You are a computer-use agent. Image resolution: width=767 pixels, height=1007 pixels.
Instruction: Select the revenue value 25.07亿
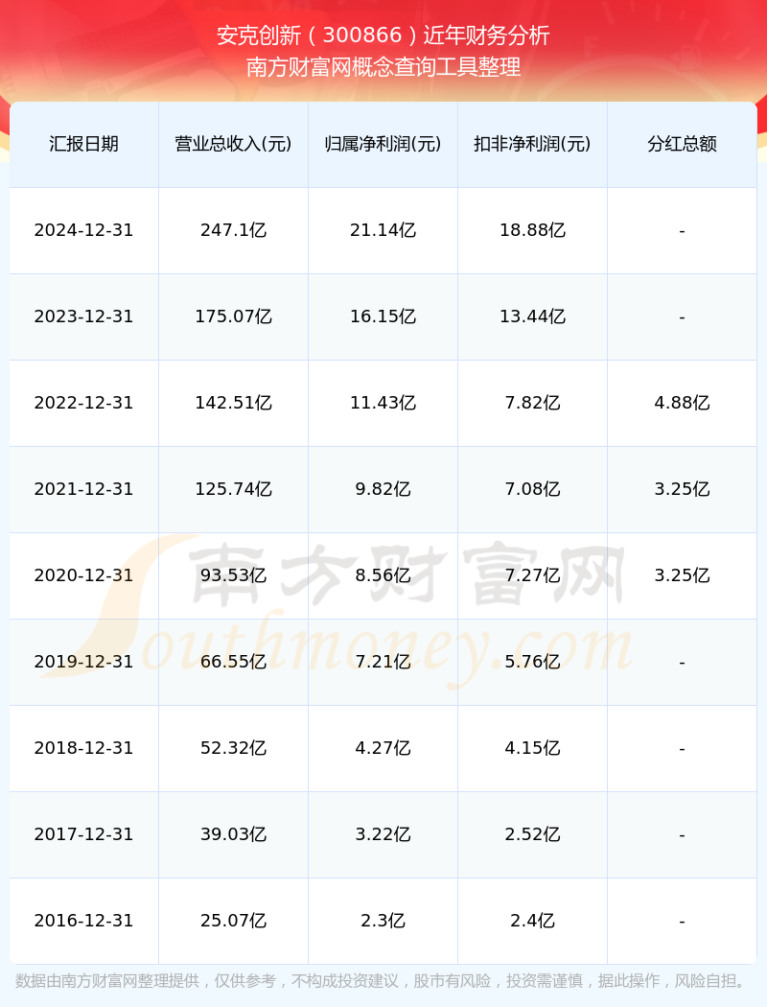[x=233, y=921]
